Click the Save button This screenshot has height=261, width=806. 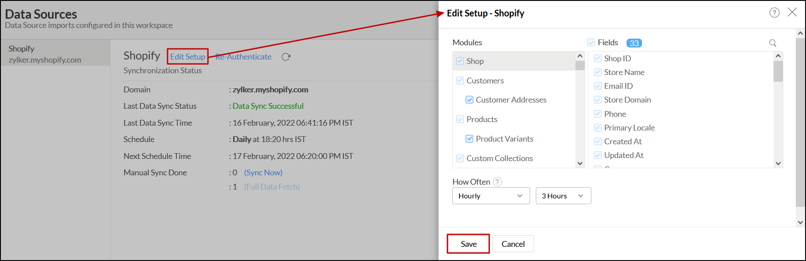tap(468, 244)
